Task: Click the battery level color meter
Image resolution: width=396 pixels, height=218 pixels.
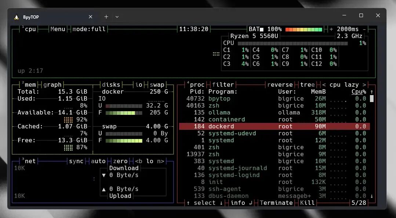Action: [x=304, y=30]
